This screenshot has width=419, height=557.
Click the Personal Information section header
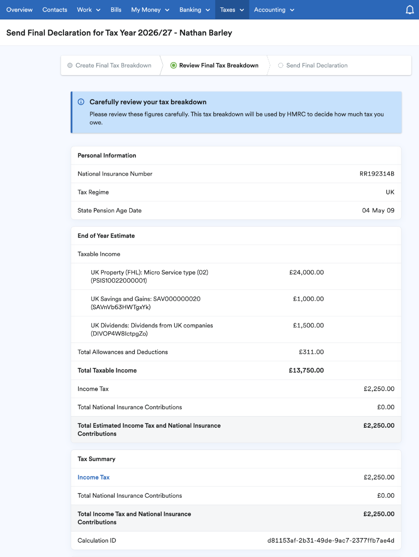click(107, 156)
